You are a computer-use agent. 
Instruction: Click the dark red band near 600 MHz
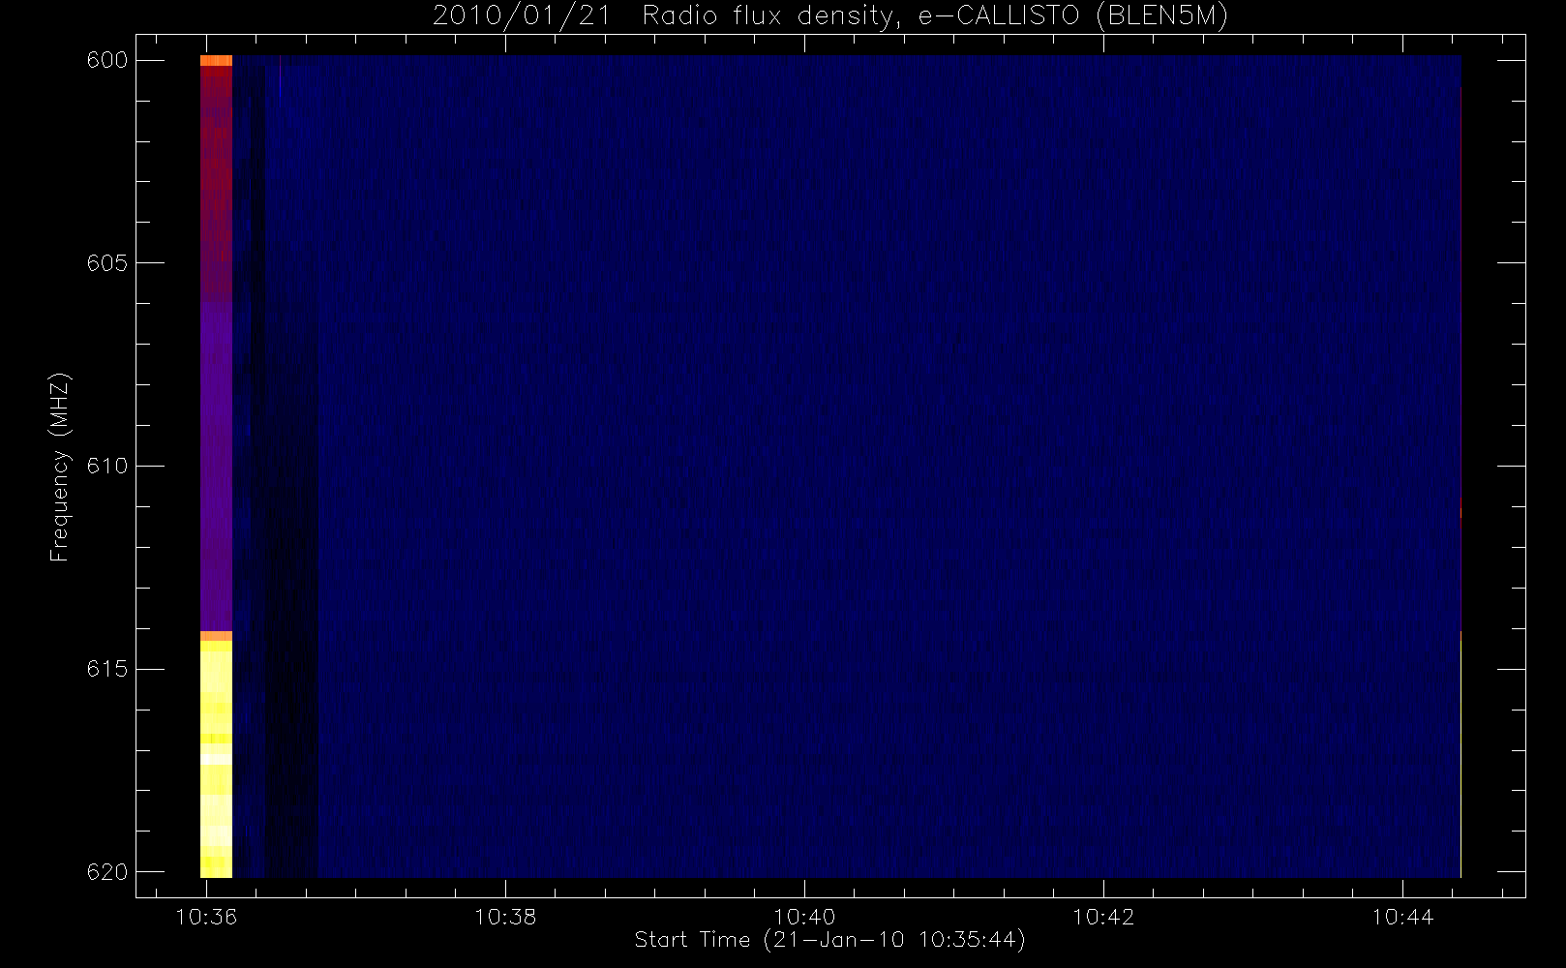tap(216, 181)
